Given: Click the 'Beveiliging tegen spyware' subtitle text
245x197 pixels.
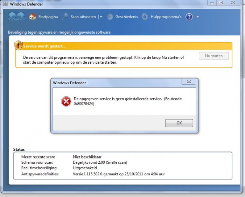Looking at the screenshot, I should click(59, 32).
